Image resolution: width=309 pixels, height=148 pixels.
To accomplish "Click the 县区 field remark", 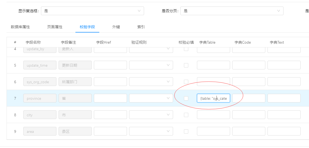I will pyautogui.click(x=75, y=131).
